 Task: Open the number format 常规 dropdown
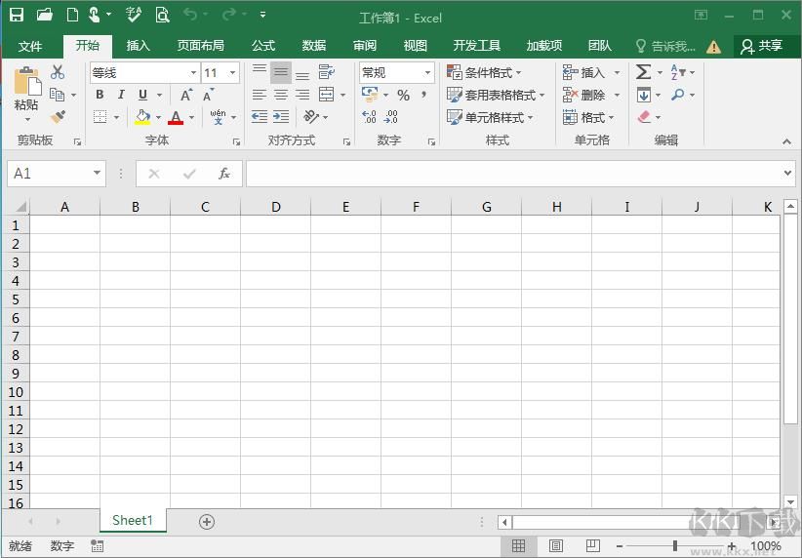tap(427, 72)
